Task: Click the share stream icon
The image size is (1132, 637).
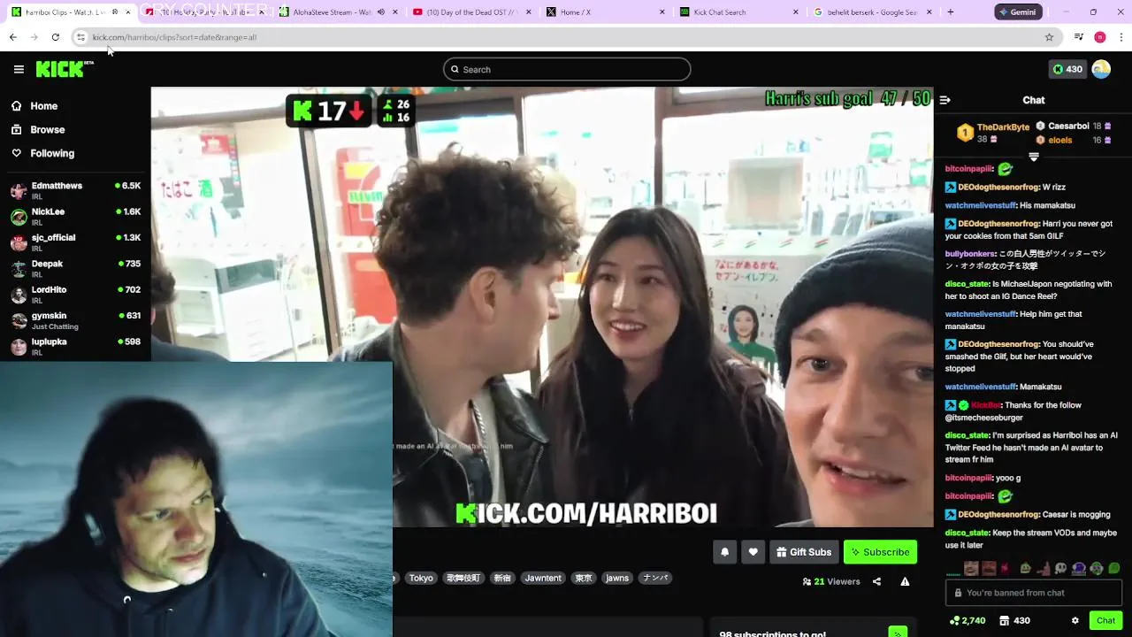Action: (x=876, y=581)
